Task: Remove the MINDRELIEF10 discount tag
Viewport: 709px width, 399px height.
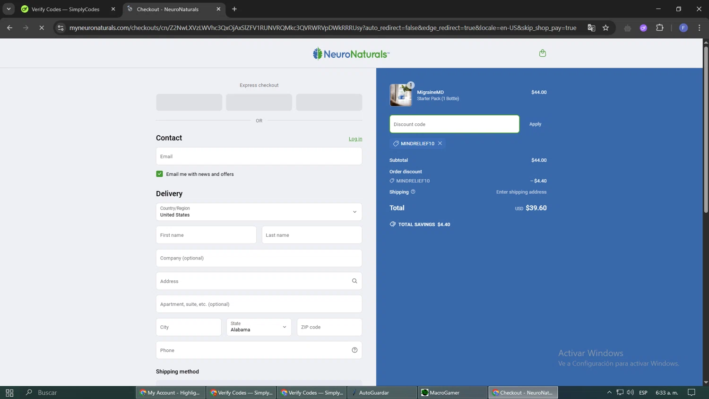Action: coord(440,143)
